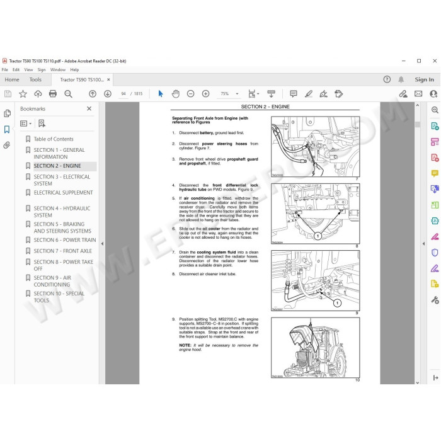Add a sticky note comment

(x=294, y=94)
